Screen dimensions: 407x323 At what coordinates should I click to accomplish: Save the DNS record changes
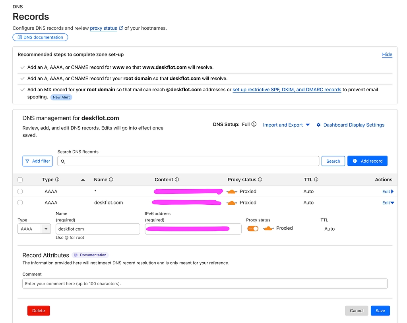tap(380, 311)
